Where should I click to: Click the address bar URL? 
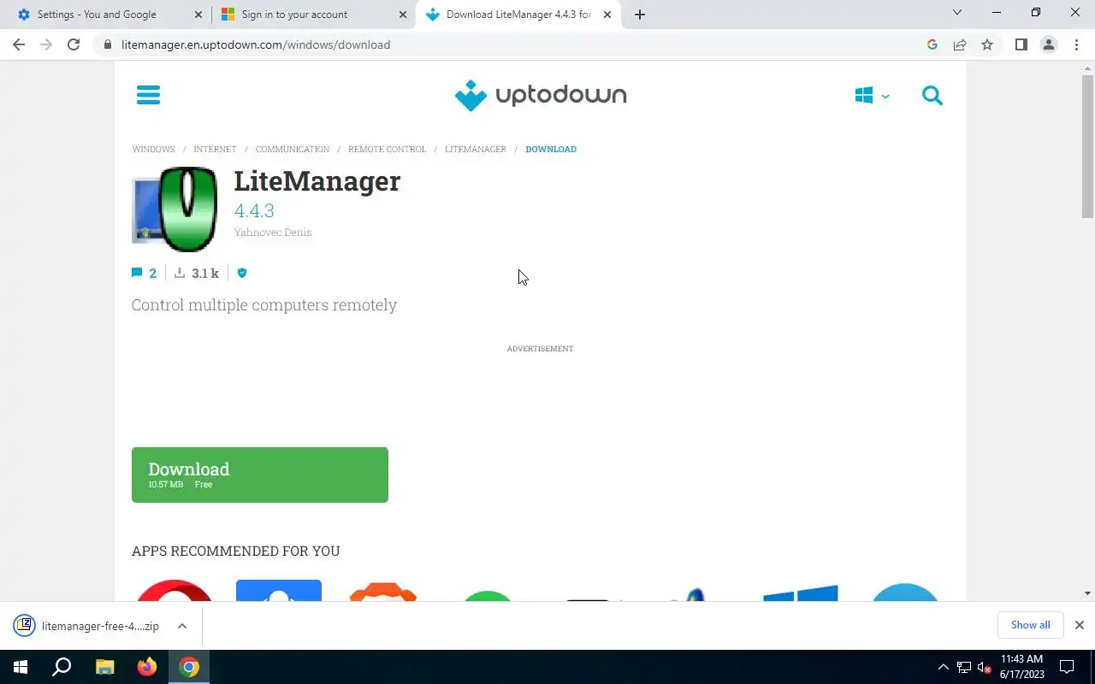(256, 44)
